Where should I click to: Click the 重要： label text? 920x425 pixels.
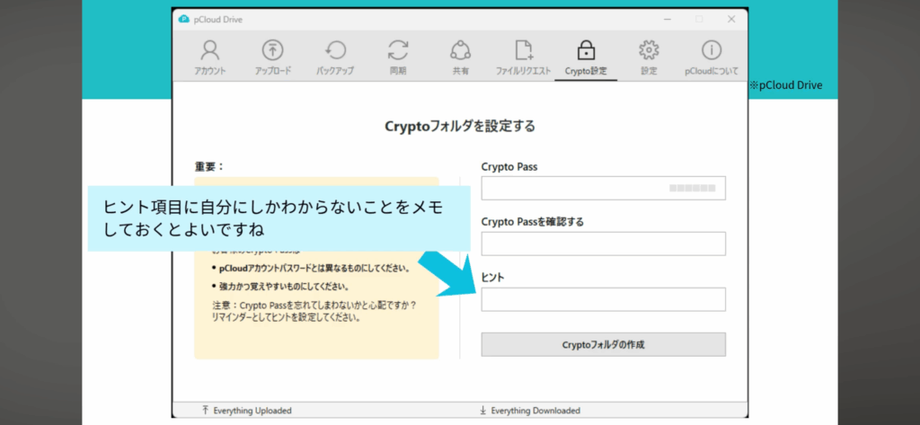click(x=209, y=166)
